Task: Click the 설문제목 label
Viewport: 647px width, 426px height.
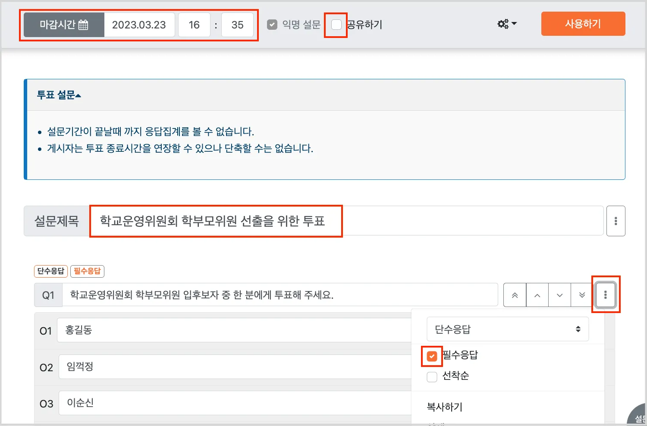Action: 57,221
